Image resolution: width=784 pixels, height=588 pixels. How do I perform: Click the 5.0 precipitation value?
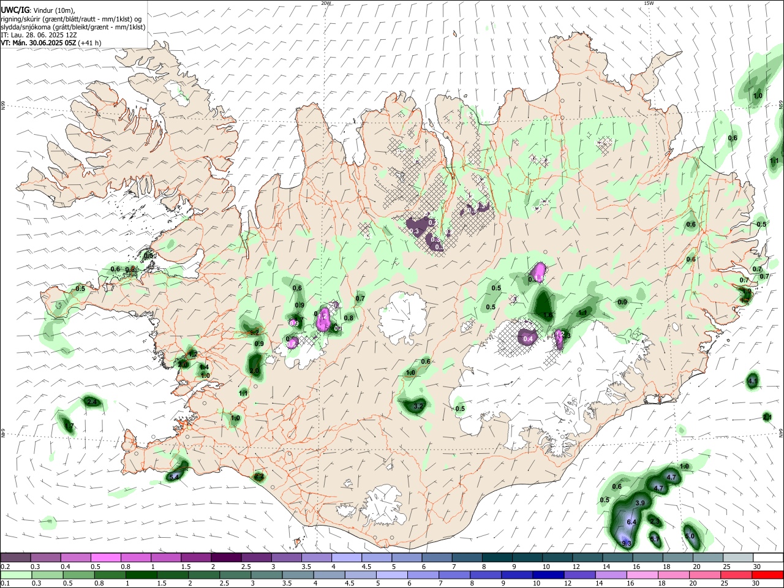click(x=690, y=536)
